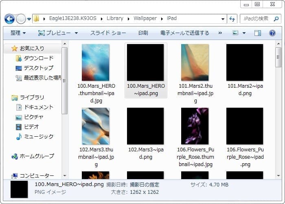Select お気に入り in navigation pane
285x204 pixels.
[x=32, y=49]
